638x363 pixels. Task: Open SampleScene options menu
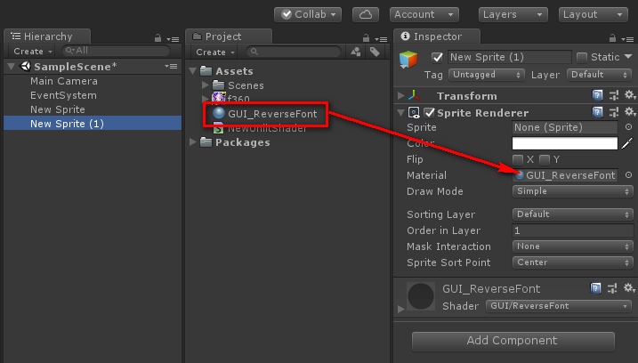click(x=172, y=67)
